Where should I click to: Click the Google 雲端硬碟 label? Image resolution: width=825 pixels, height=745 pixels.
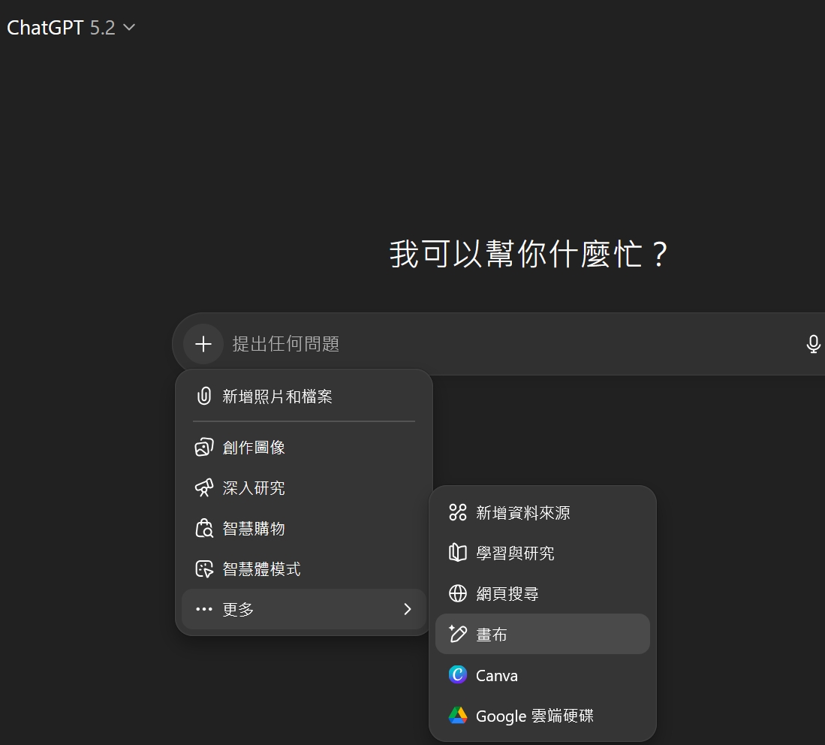pos(534,716)
